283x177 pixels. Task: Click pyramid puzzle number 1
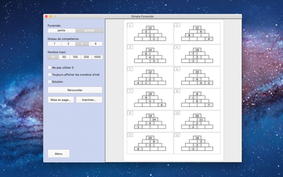[150, 33]
